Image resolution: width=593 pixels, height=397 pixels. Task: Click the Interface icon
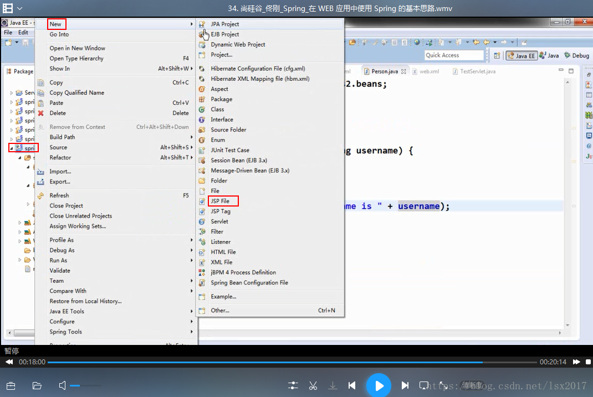202,120
